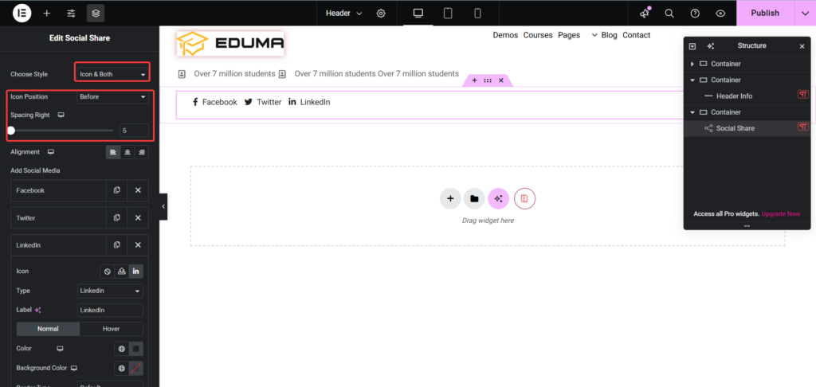Switch to the Hover state tab
Screen dimensions: 816x387
pyautogui.click(x=112, y=329)
